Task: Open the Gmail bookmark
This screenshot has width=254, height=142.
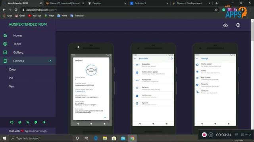Action: point(20,16)
